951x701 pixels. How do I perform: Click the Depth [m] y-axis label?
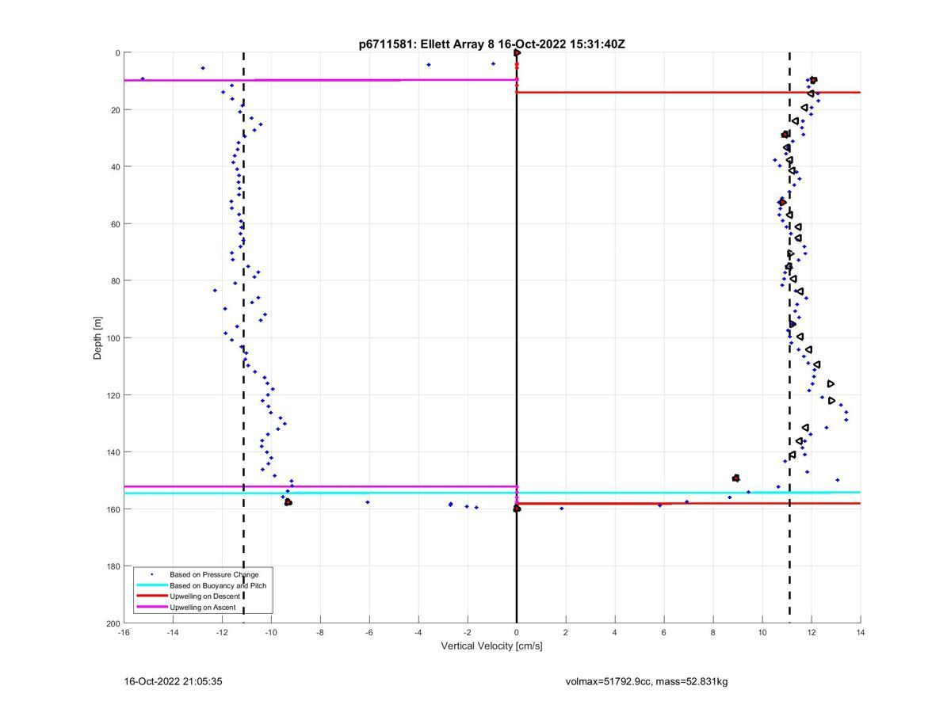point(98,338)
